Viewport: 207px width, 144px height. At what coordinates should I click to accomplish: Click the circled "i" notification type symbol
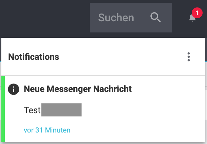tap(14, 89)
